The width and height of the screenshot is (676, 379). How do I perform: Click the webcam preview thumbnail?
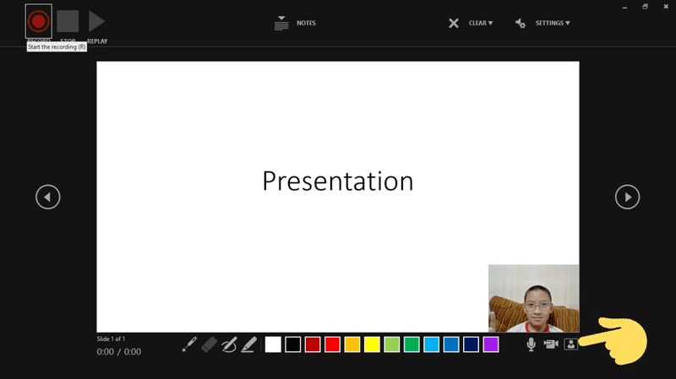[x=533, y=298]
